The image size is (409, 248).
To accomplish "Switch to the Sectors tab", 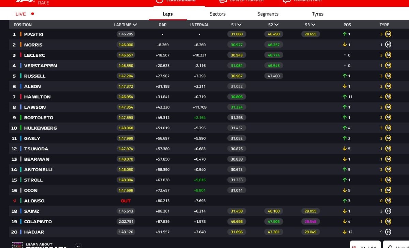I will [x=218, y=14].
